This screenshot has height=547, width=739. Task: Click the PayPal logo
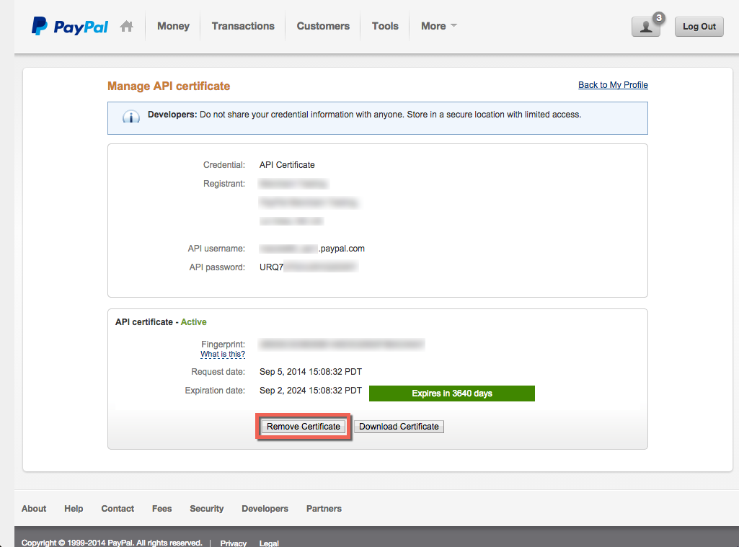pyautogui.click(x=70, y=27)
